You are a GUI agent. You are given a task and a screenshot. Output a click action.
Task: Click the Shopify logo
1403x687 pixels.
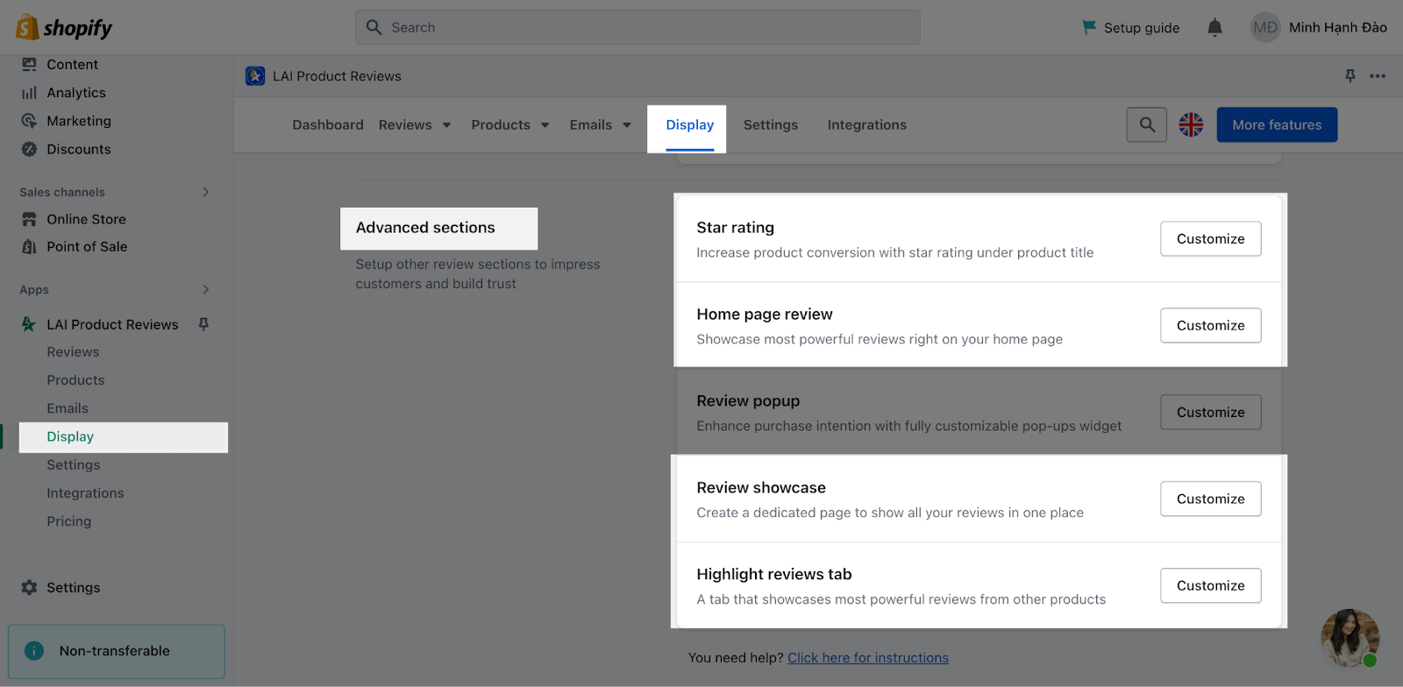(64, 27)
